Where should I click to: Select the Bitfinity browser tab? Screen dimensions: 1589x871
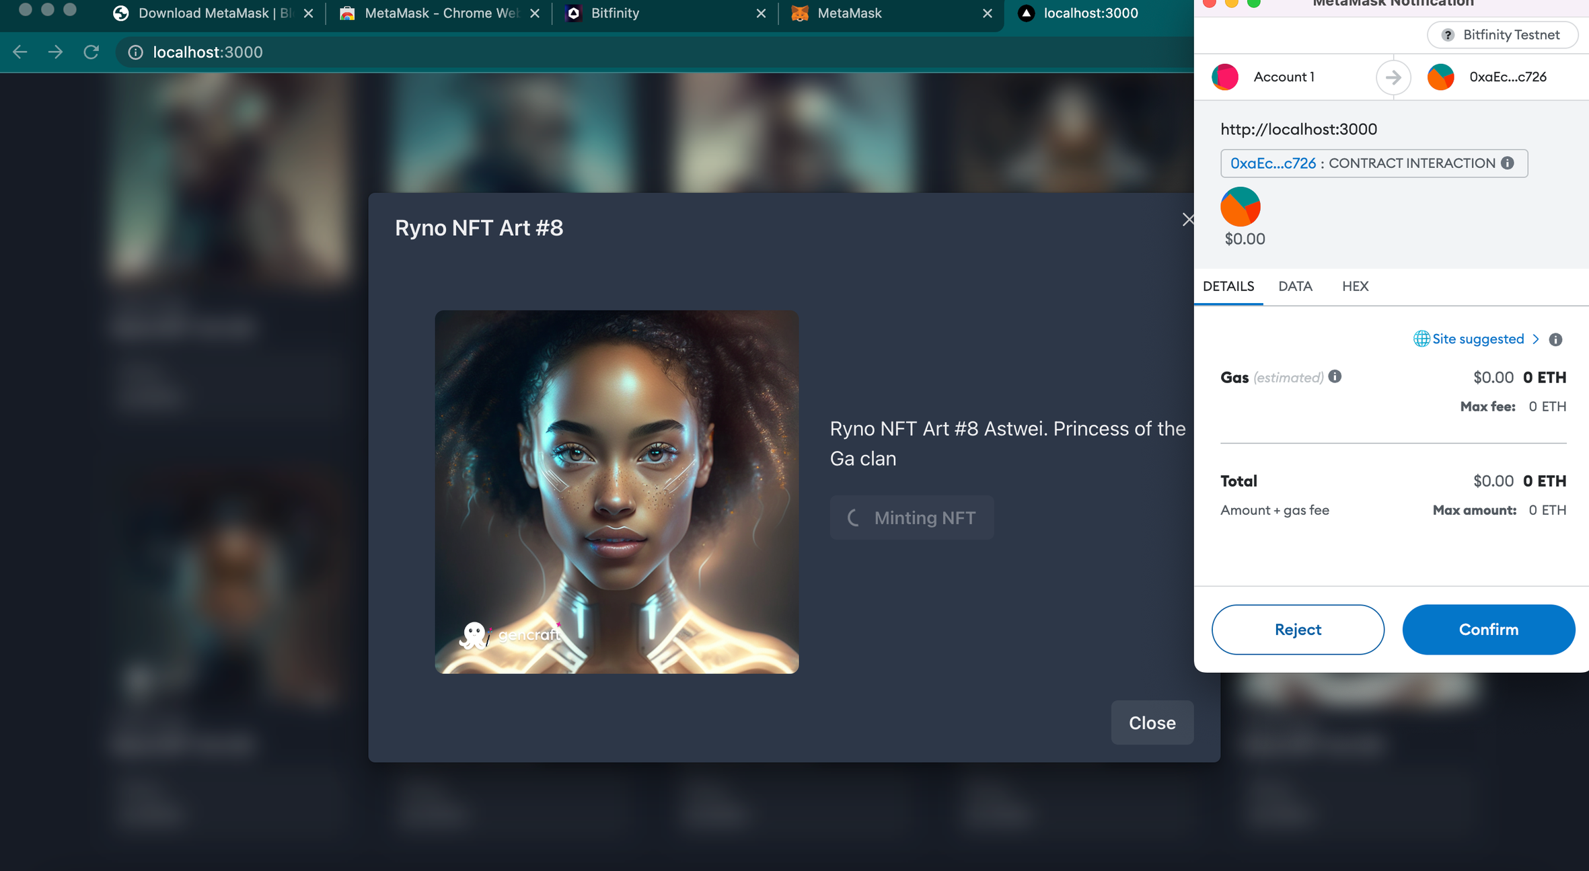pyautogui.click(x=614, y=13)
